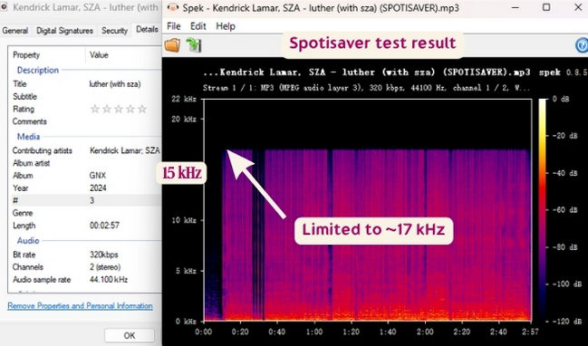Click Remove Properties and Personal Information link
Screen dimensions: 588x346
pyautogui.click(x=80, y=306)
